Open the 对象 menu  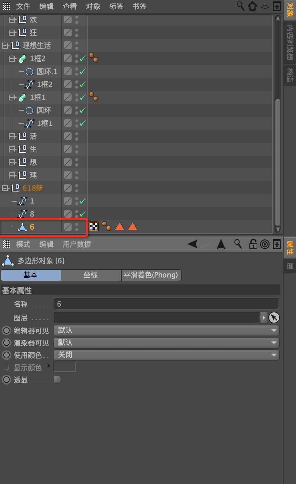tap(93, 6)
